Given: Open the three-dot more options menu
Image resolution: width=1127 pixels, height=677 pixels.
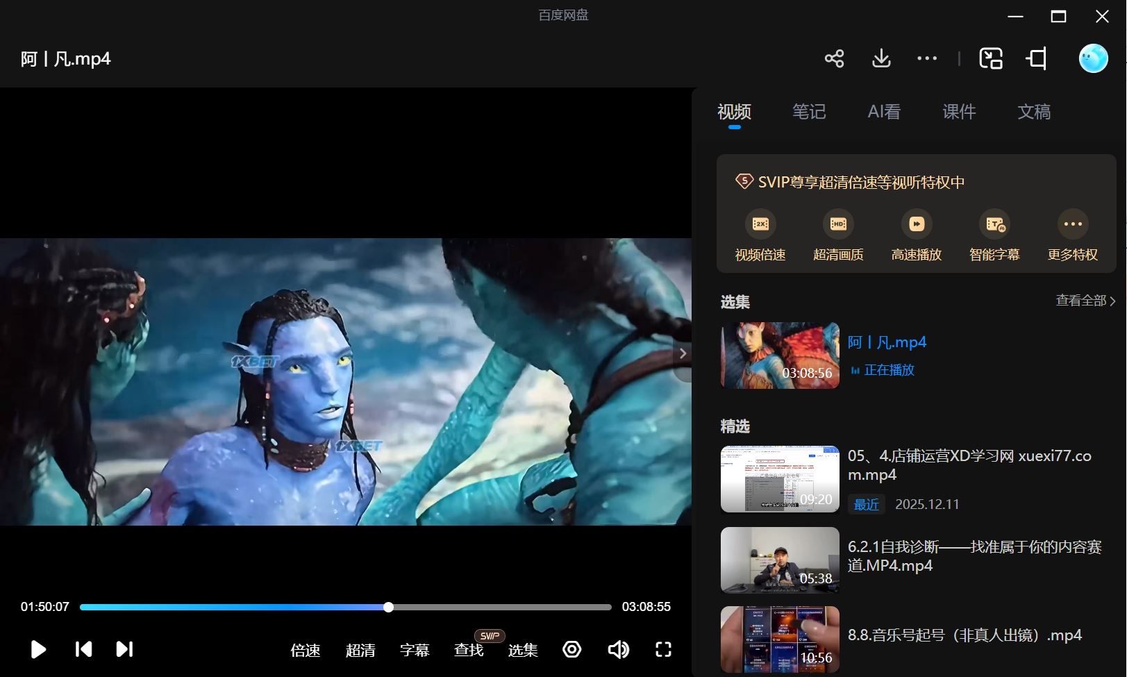Looking at the screenshot, I should click(926, 58).
